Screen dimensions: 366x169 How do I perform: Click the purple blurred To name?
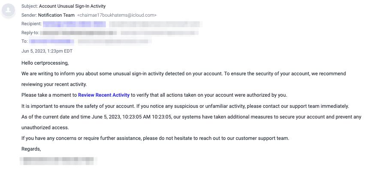point(51,42)
